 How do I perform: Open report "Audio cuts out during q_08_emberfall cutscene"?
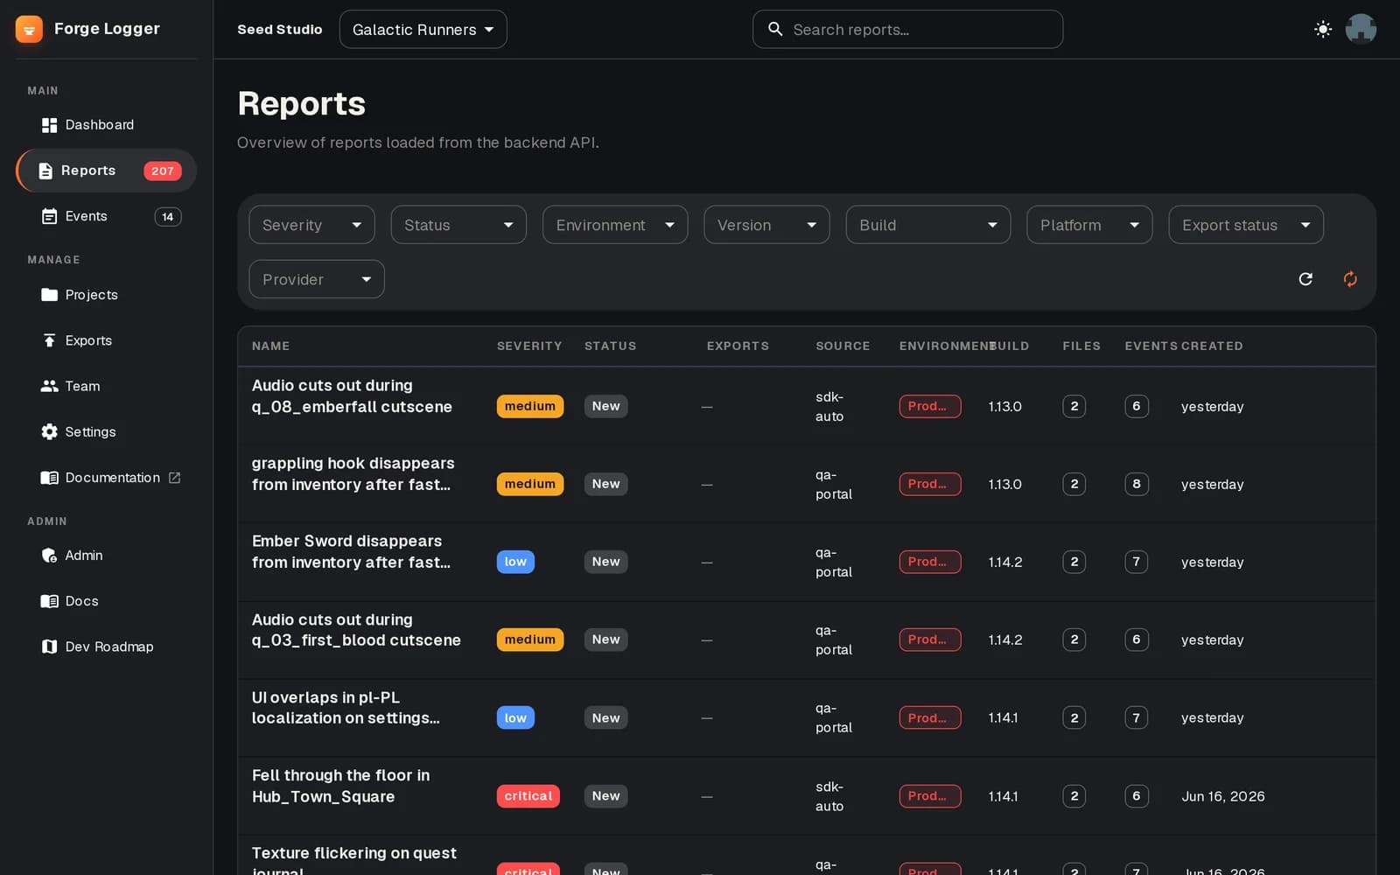tap(352, 396)
